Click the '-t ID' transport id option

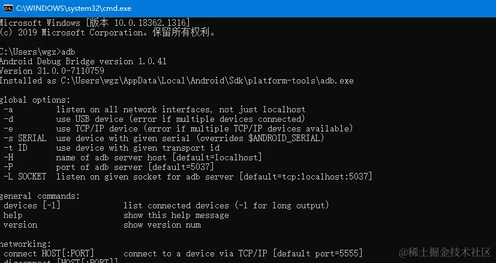click(x=112, y=148)
